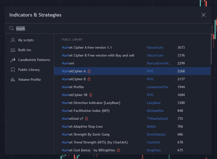Select Market Profile indicator
The height and width of the screenshot is (159, 217).
coord(73,87)
